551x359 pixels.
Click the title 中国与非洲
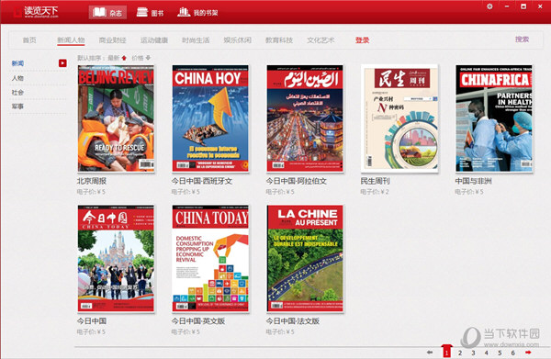pos(473,181)
